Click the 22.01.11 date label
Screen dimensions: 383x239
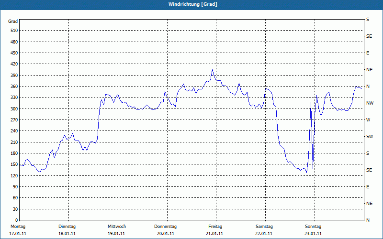pyautogui.click(x=264, y=234)
